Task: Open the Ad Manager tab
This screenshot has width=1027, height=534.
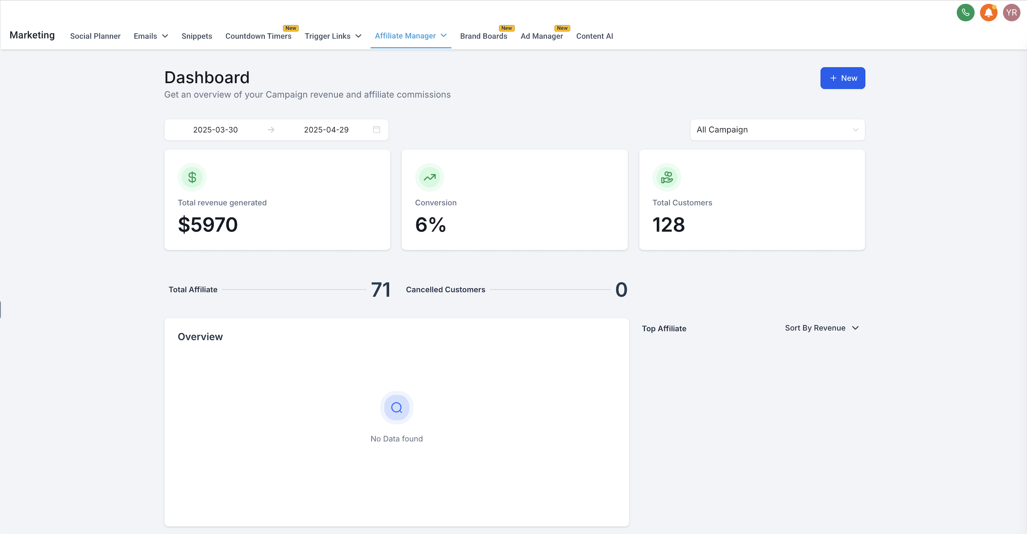Action: coord(541,36)
